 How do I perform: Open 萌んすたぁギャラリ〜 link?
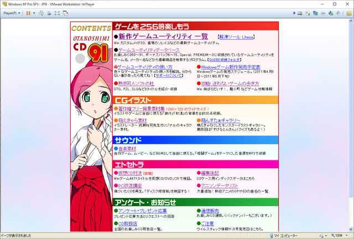[221, 121]
